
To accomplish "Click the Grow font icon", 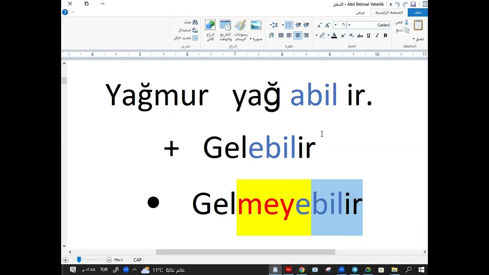I will click(327, 25).
